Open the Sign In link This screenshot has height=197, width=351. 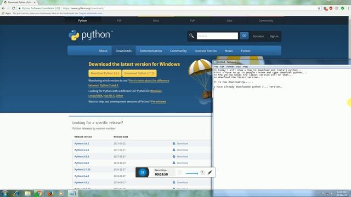pos(274,36)
